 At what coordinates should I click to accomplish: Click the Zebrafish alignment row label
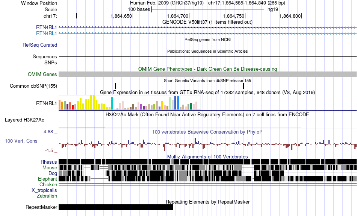point(47,196)
